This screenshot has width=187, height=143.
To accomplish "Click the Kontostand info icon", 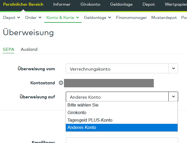I will pos(61,83).
